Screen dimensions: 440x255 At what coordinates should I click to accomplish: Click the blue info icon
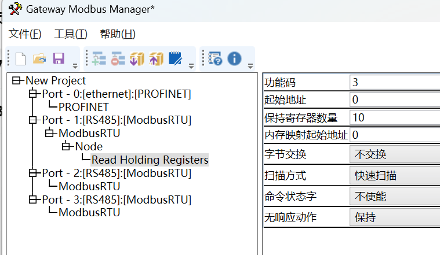pyautogui.click(x=234, y=59)
